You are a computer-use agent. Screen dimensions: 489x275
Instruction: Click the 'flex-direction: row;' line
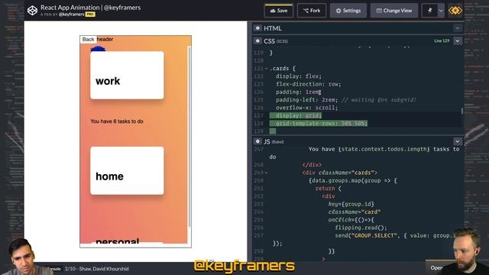tap(309, 84)
